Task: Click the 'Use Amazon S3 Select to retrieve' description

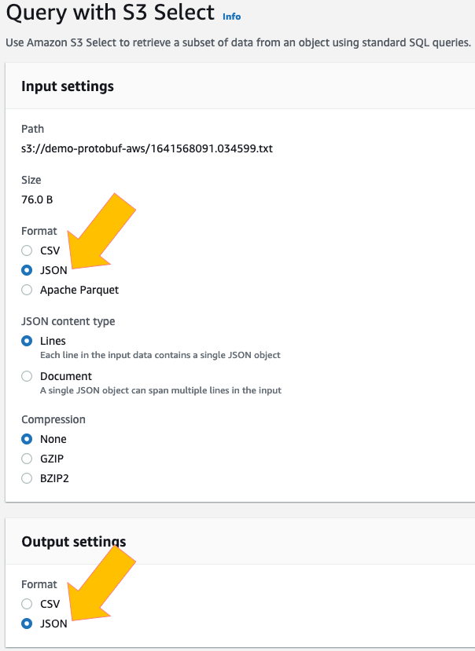Action: pos(238,42)
